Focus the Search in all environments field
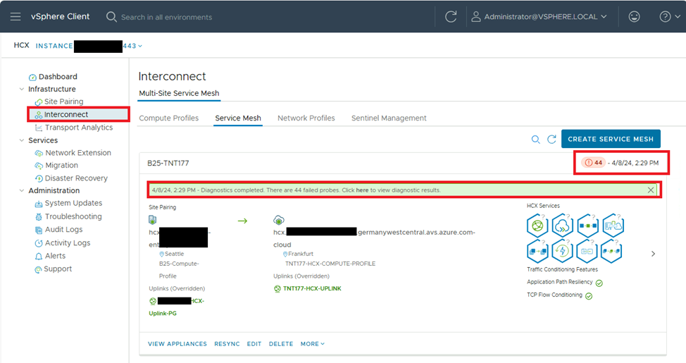This screenshot has height=363, width=686. pyautogui.click(x=166, y=17)
